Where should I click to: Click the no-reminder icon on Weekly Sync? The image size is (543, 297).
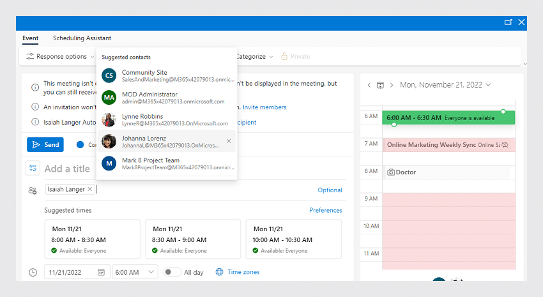[x=505, y=145]
